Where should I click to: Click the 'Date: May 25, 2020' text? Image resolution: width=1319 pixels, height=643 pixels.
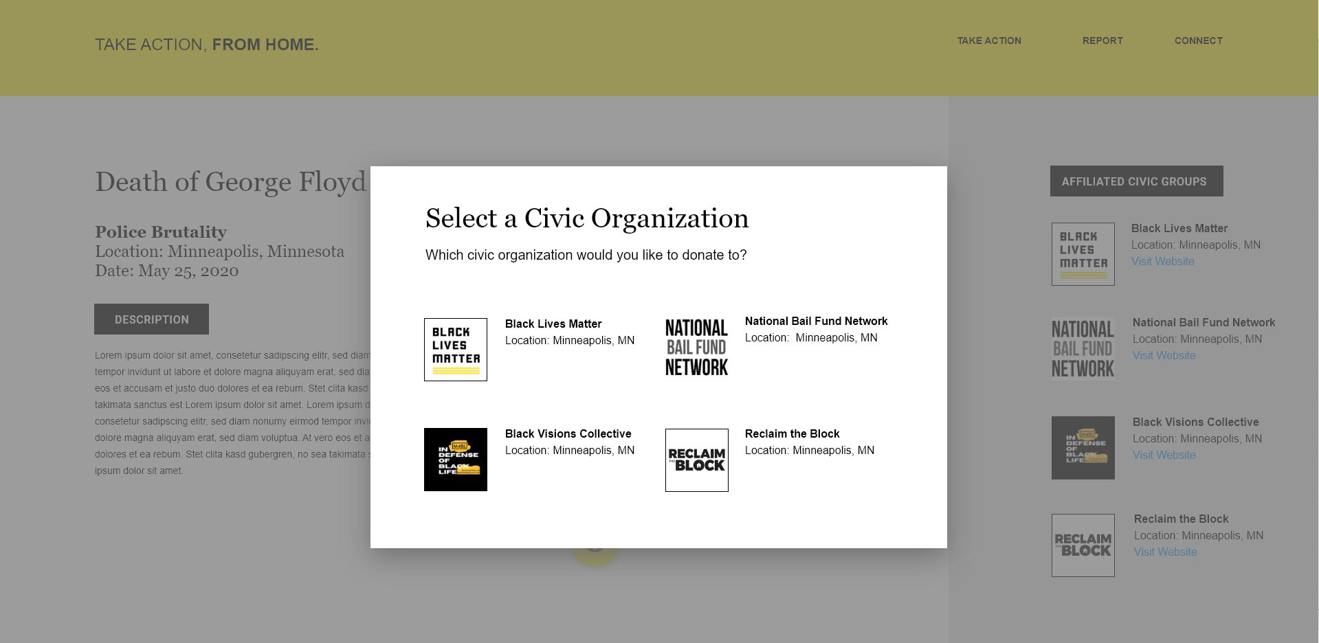point(167,271)
